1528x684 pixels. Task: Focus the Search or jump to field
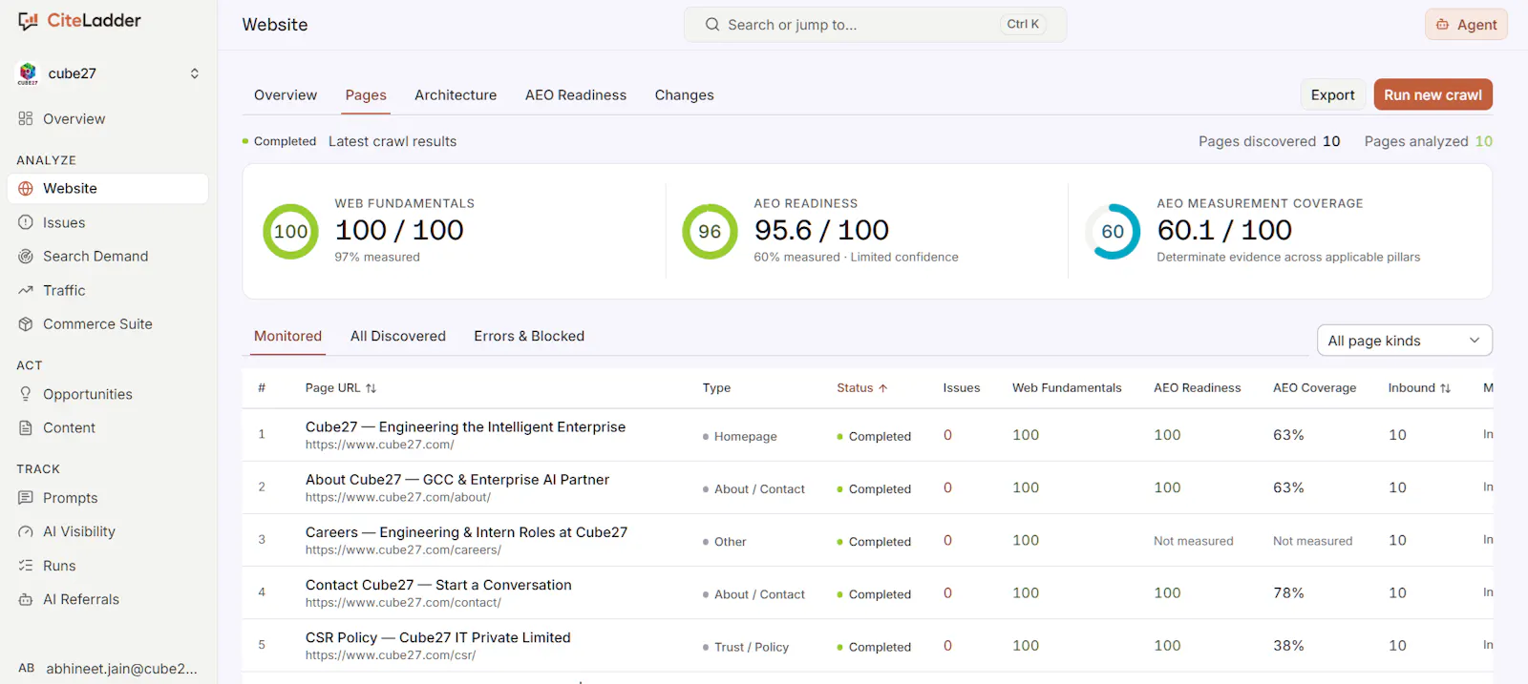pos(875,25)
